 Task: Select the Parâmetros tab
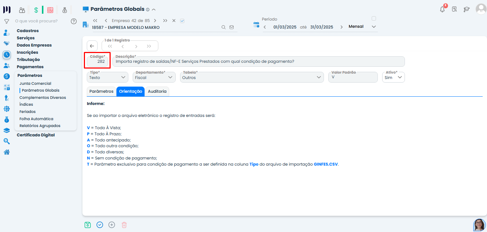(101, 92)
